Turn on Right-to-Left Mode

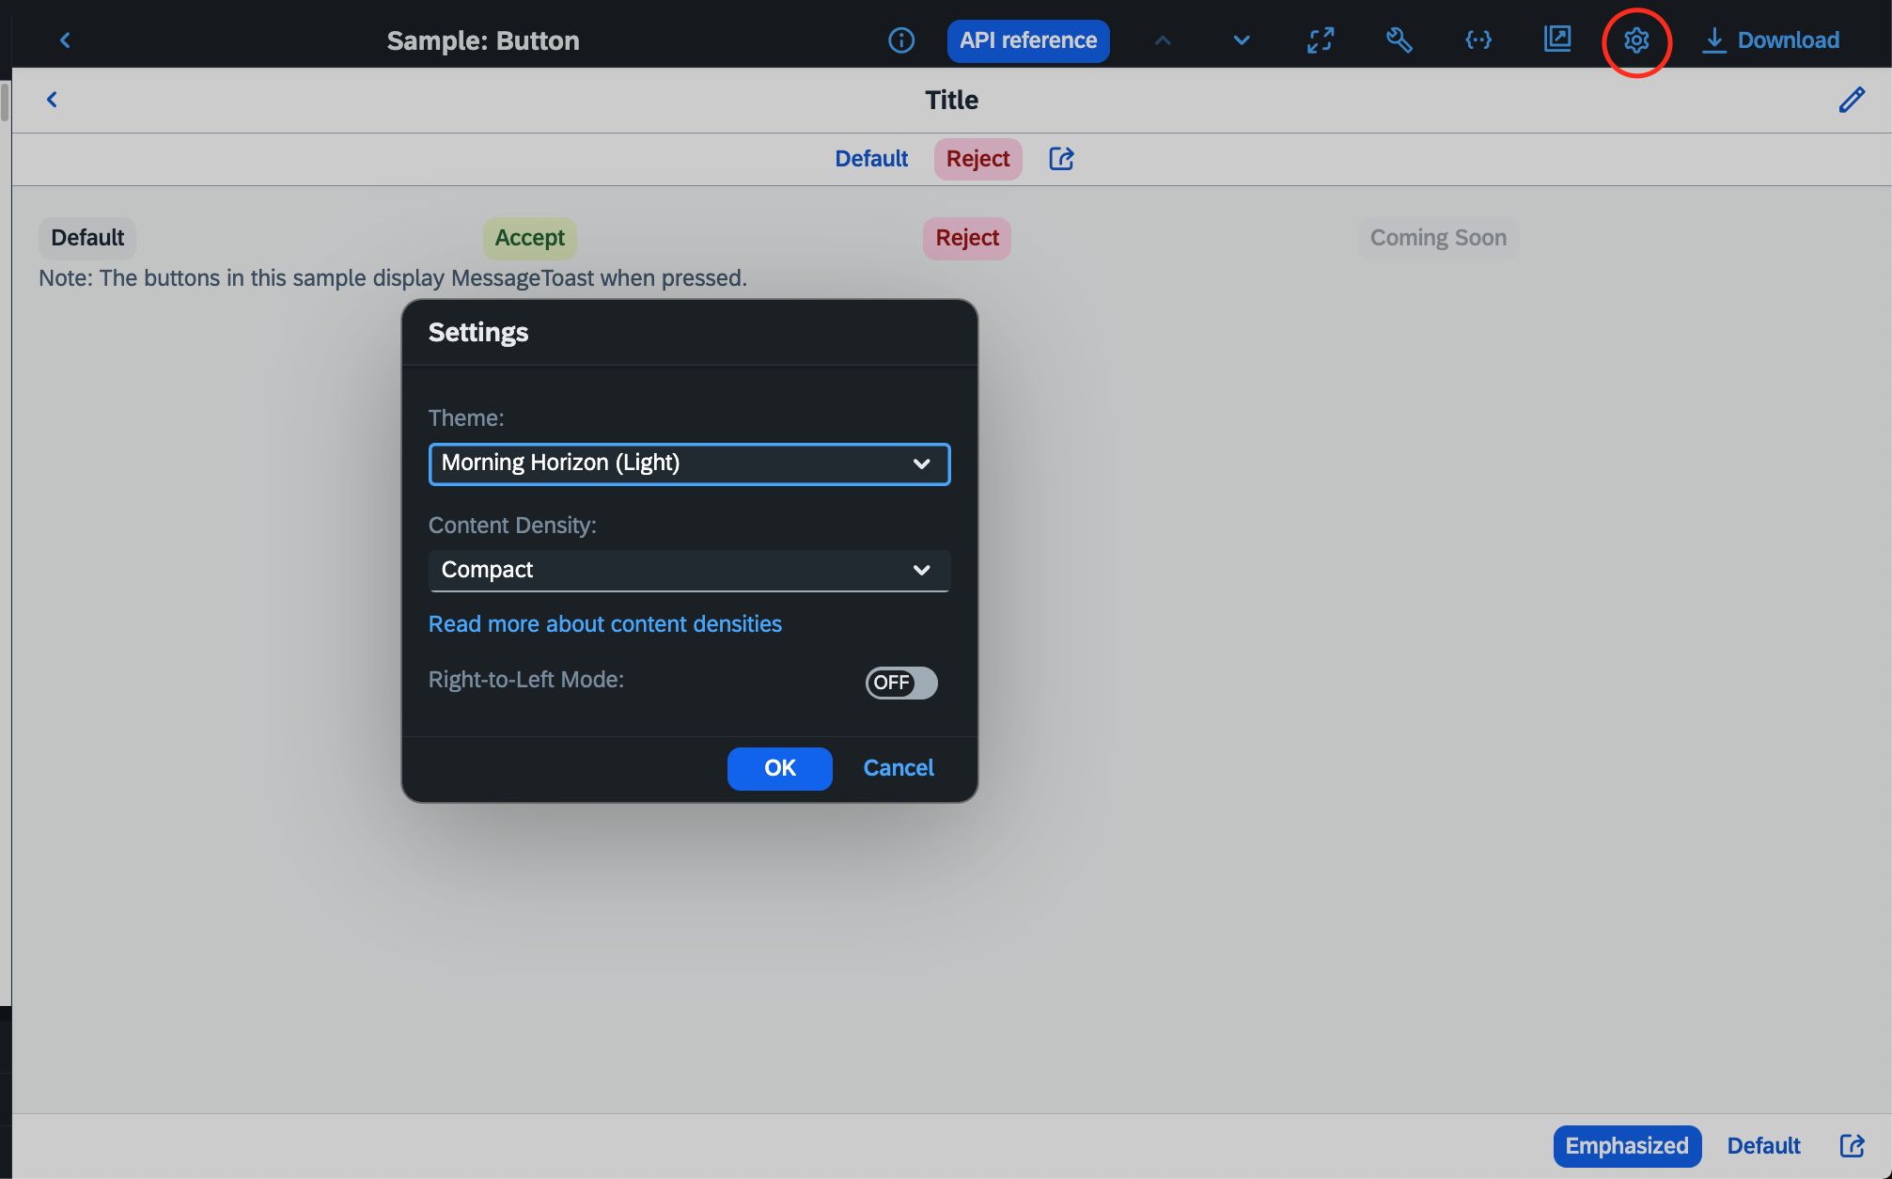click(899, 684)
